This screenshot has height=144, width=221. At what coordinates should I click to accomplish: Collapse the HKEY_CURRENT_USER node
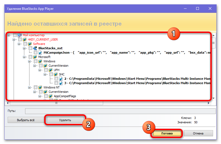(x=14, y=39)
